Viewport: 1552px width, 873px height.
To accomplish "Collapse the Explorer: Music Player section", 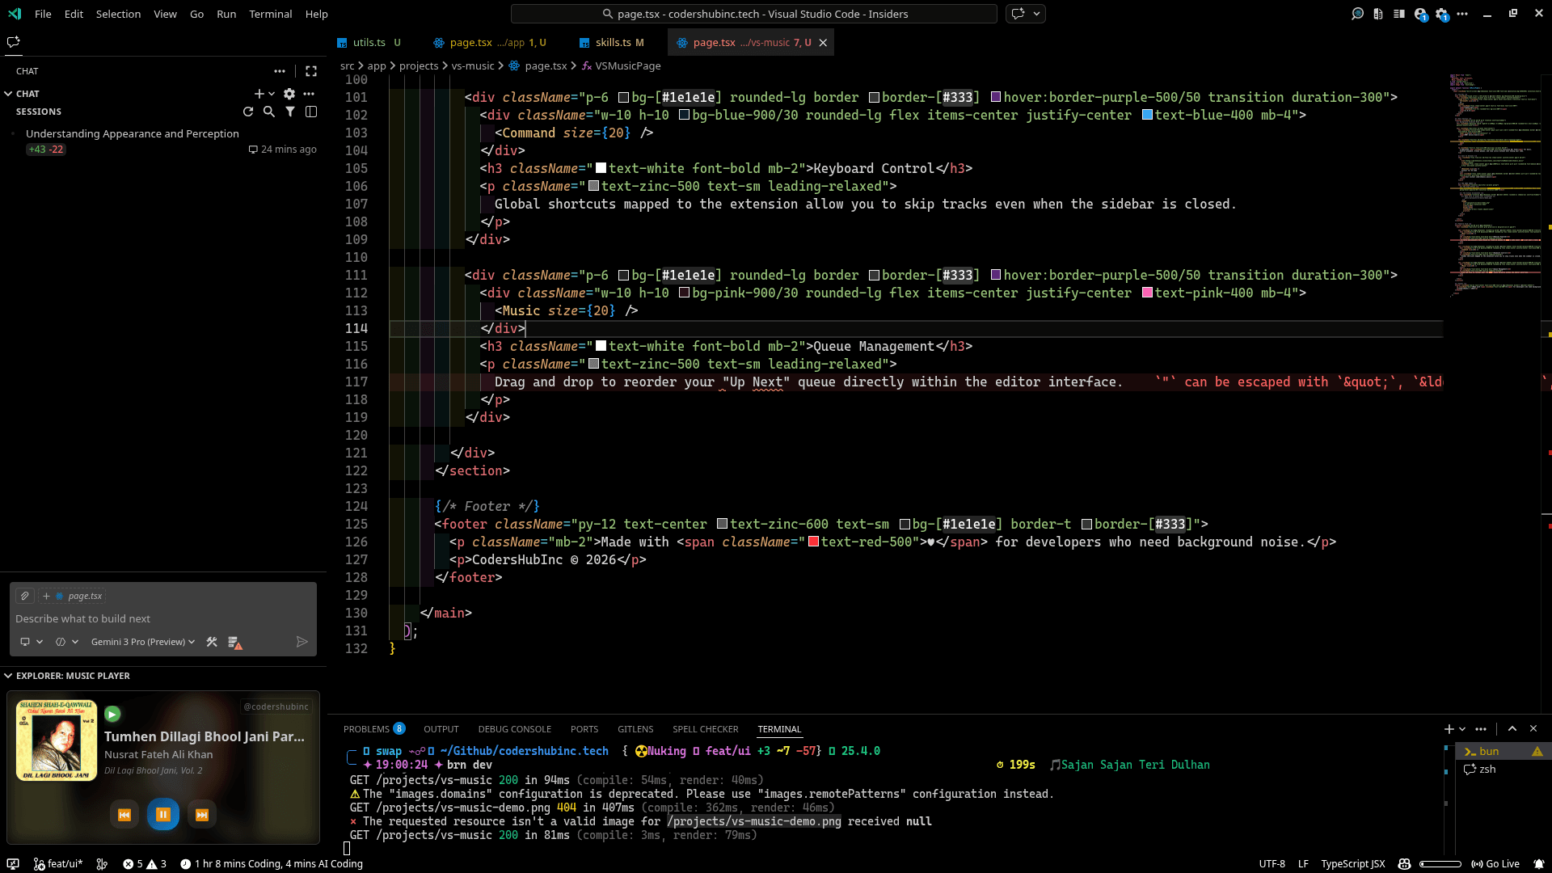I will tap(10, 676).
